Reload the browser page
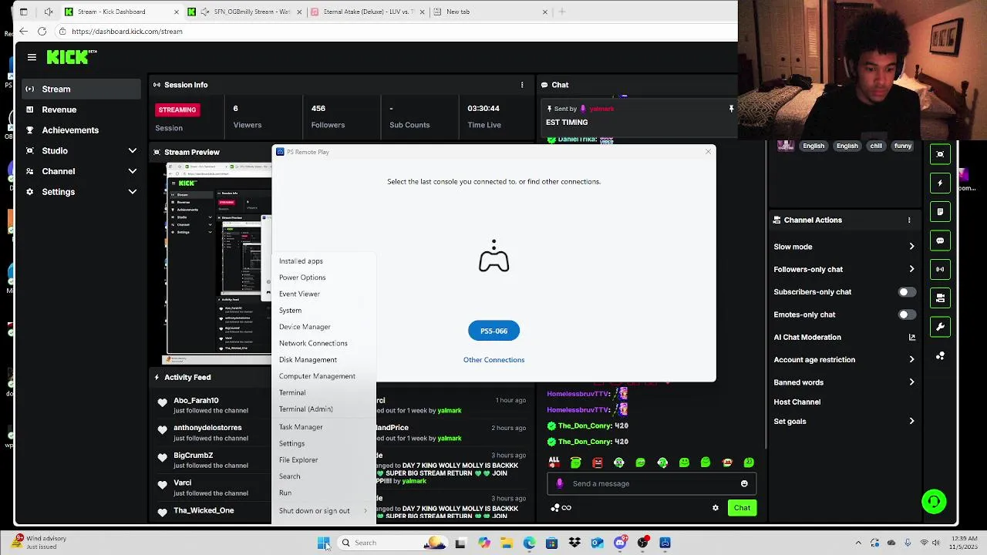This screenshot has height=555, width=987. [x=42, y=32]
